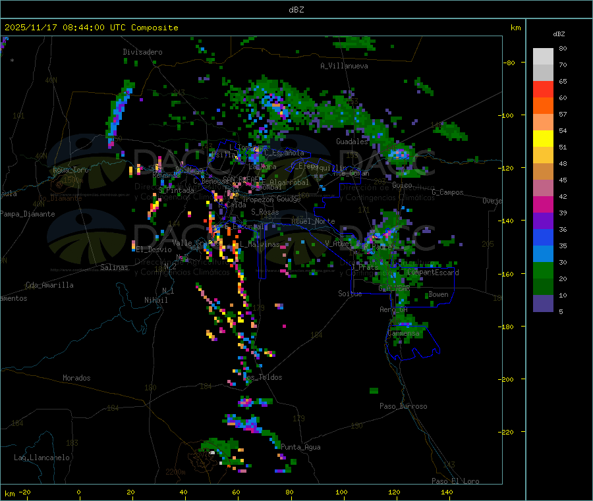Viewport: 593px width, 501px height.
Task: Select the red 65 dBZ legend swatch
Action: coord(543,90)
